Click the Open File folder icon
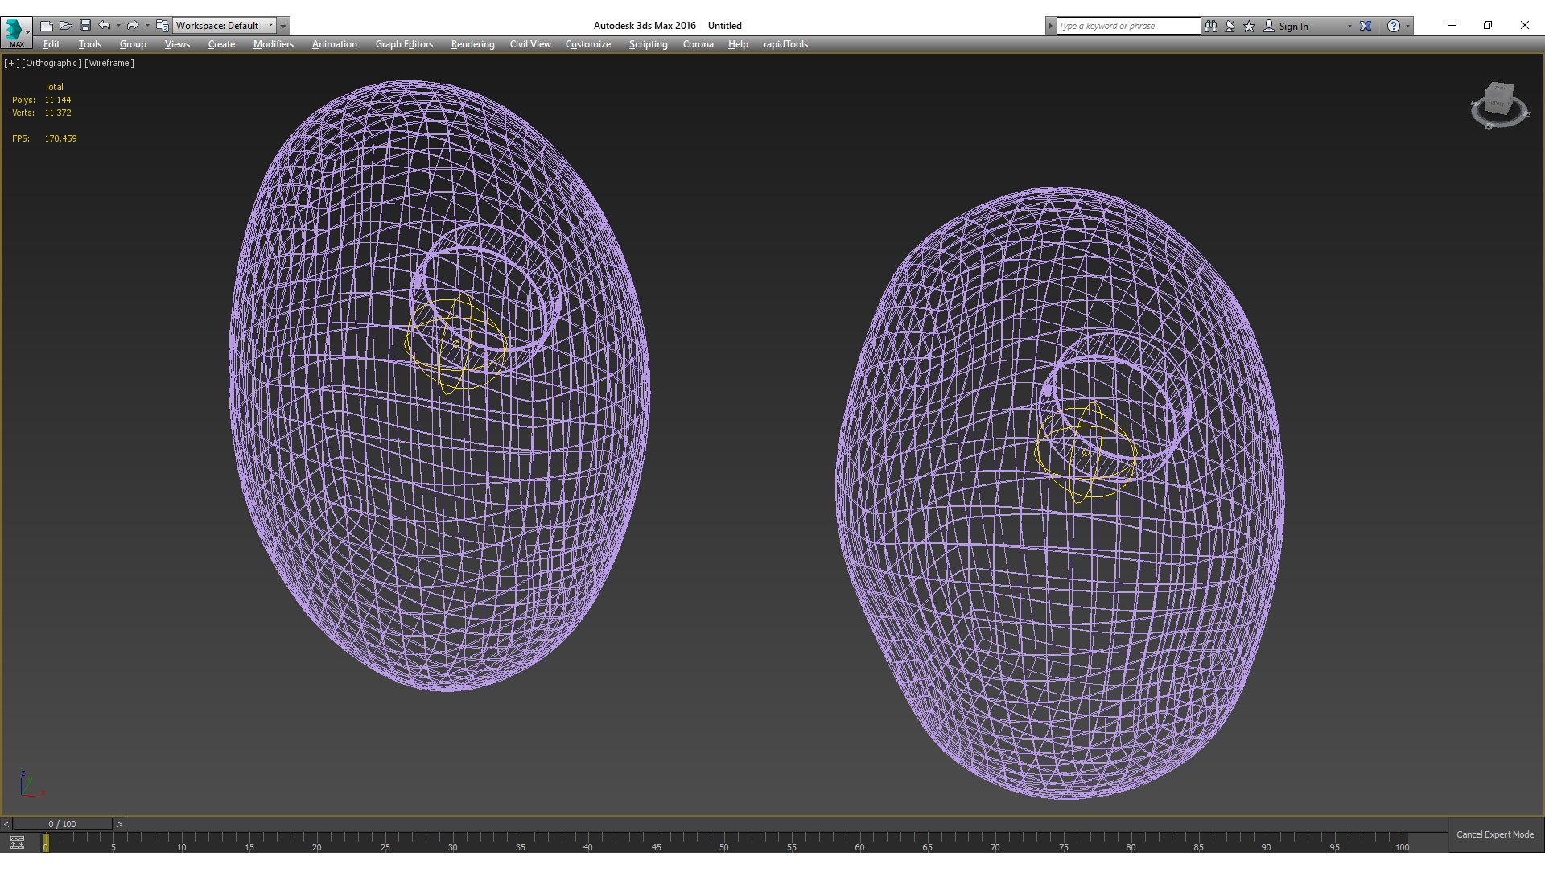 click(65, 26)
